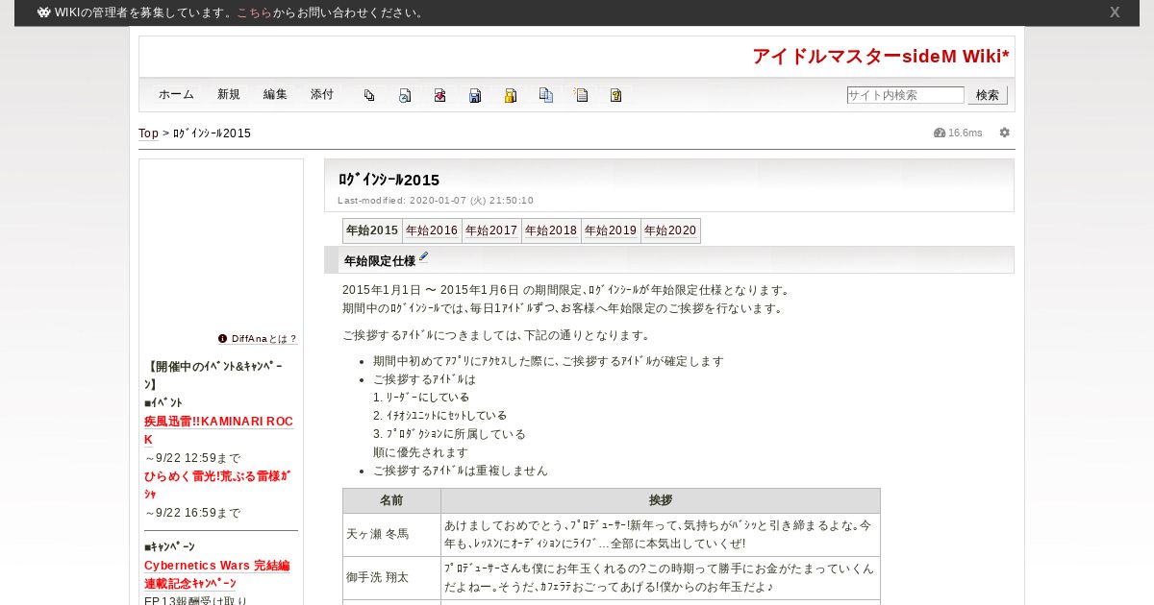
Task: Open the help question mark icon
Action: tap(616, 95)
